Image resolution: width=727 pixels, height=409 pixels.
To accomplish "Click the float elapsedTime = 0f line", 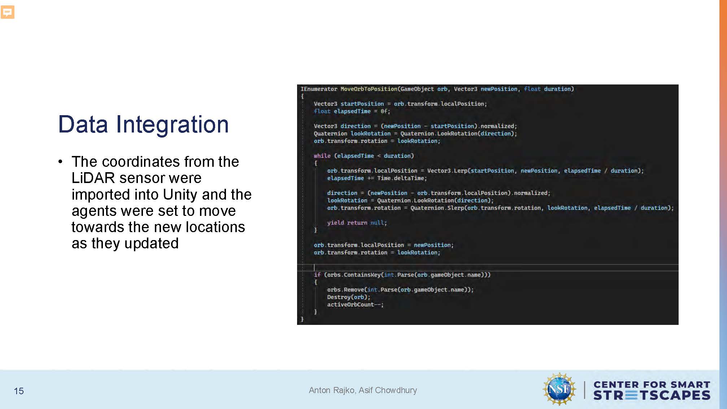I will 352,111.
